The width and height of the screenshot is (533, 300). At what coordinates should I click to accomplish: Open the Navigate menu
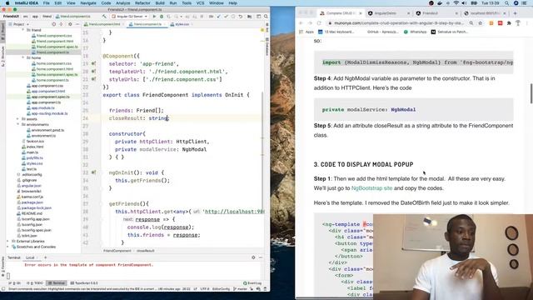88,3
